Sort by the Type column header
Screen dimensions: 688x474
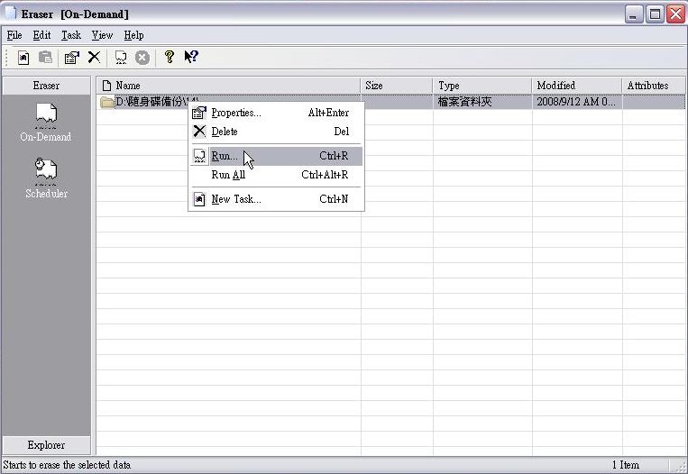coord(482,86)
